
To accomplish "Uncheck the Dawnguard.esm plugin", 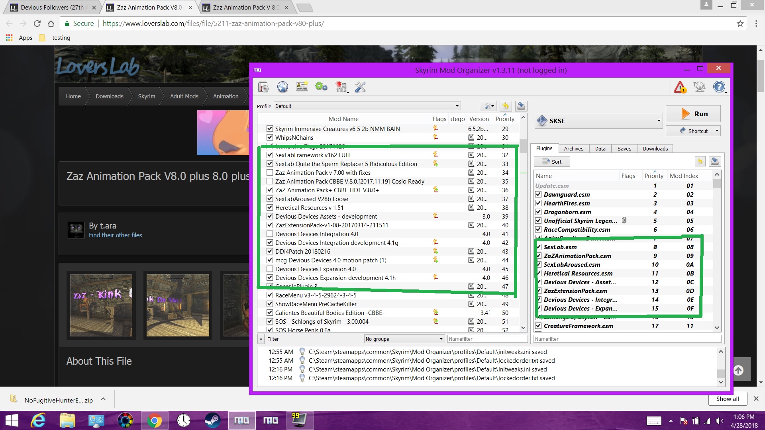I will pyautogui.click(x=538, y=195).
